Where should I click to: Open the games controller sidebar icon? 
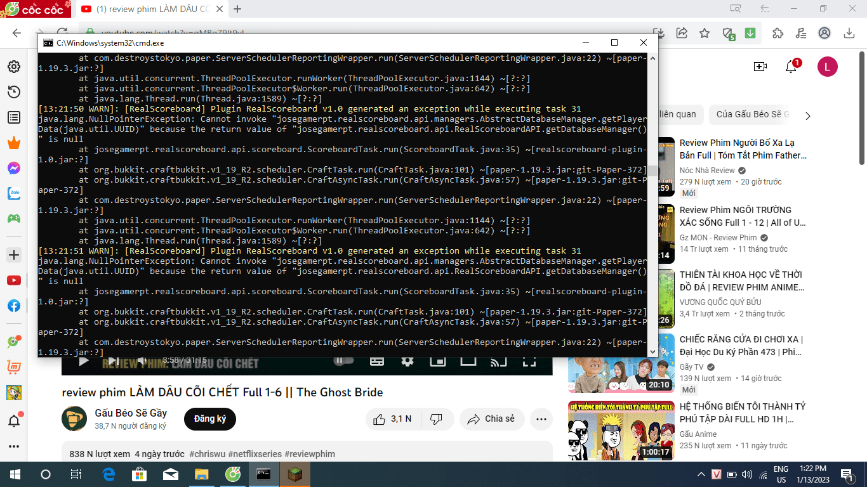[13, 219]
